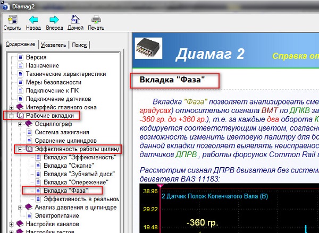Open the Подключение к ПК topic
This screenshot has width=319, height=233.
[52, 90]
